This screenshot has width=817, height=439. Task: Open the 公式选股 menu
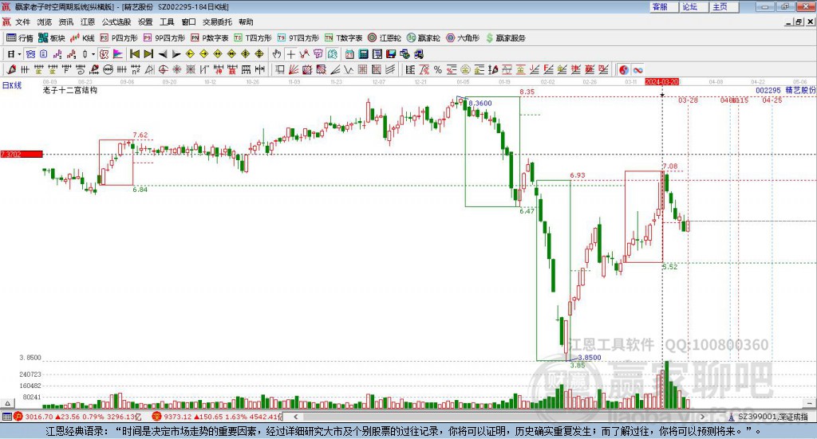point(116,22)
